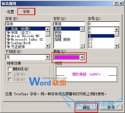Click TrueType icon beside Arial Unicode MS

tap(8, 36)
